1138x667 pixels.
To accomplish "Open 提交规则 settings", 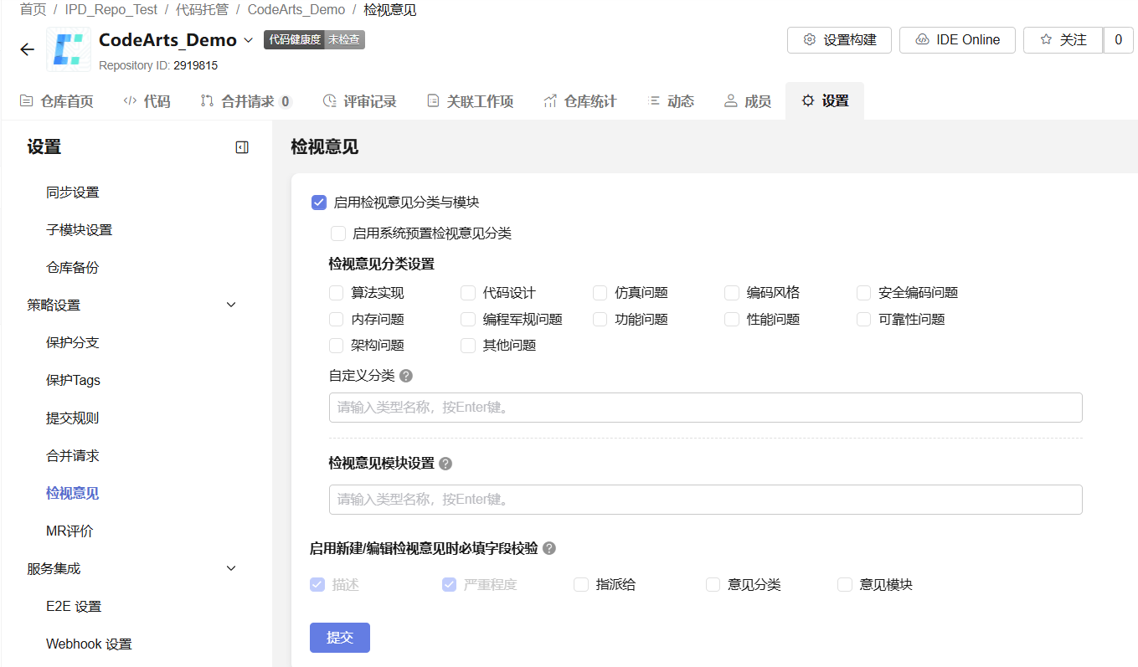I will point(73,418).
